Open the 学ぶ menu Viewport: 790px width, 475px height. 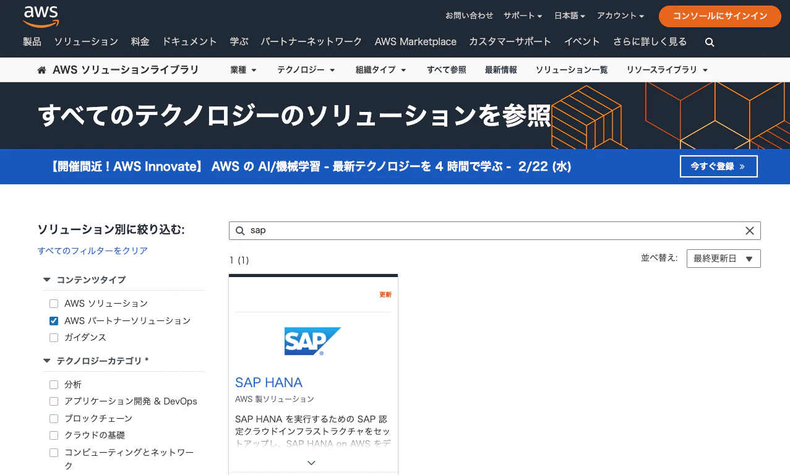pos(239,42)
